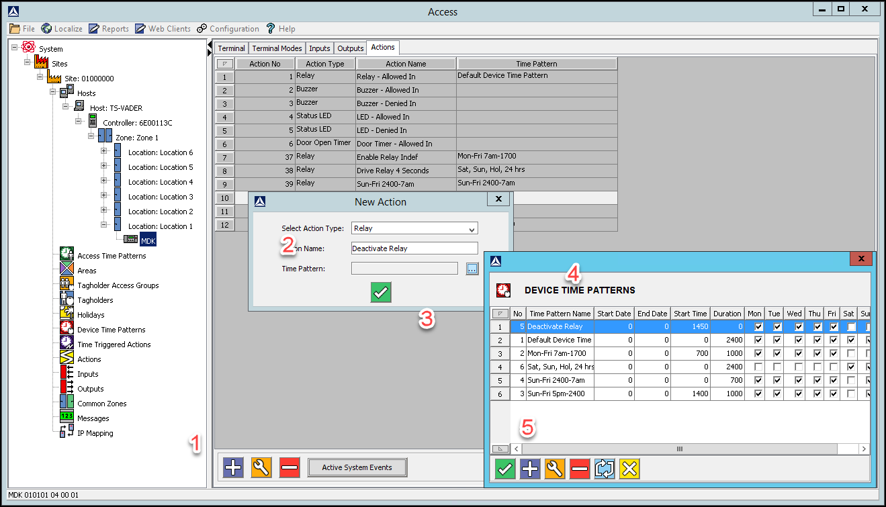Confirm New Action with green checkmark

[381, 292]
